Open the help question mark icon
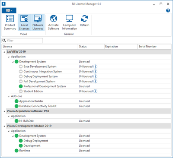Image resolution: width=173 pixels, height=158 pixels. click(168, 10)
